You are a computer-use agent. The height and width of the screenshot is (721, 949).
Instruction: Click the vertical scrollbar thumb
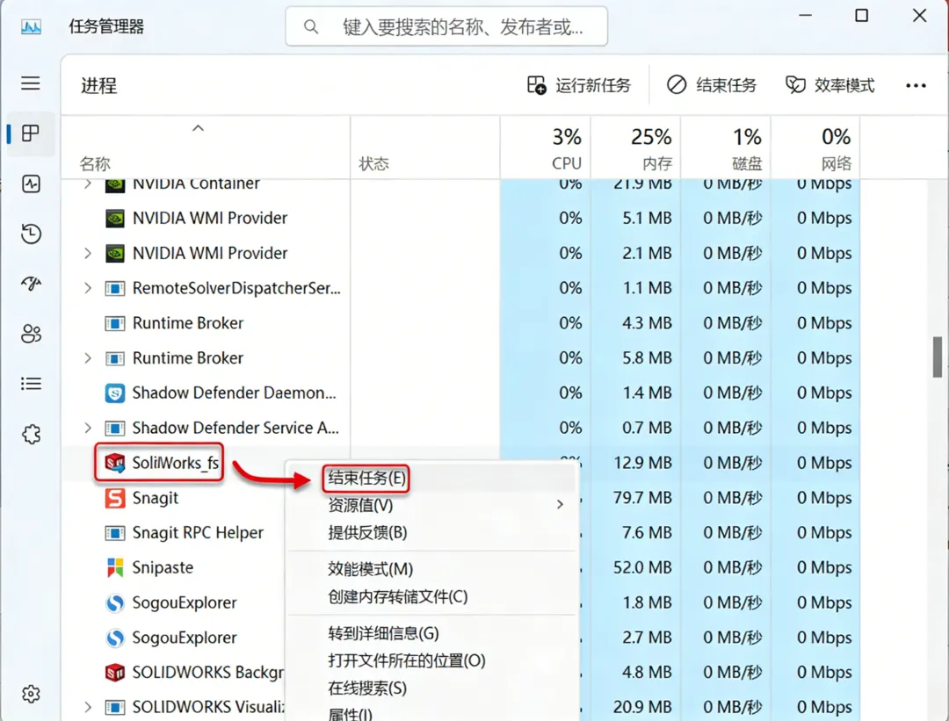click(938, 357)
